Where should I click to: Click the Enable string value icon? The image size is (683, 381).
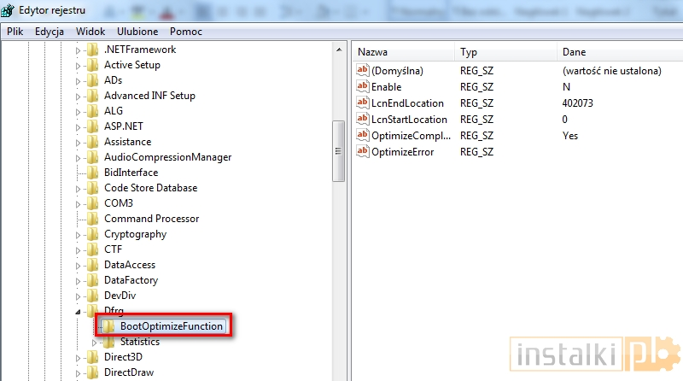pyautogui.click(x=362, y=86)
